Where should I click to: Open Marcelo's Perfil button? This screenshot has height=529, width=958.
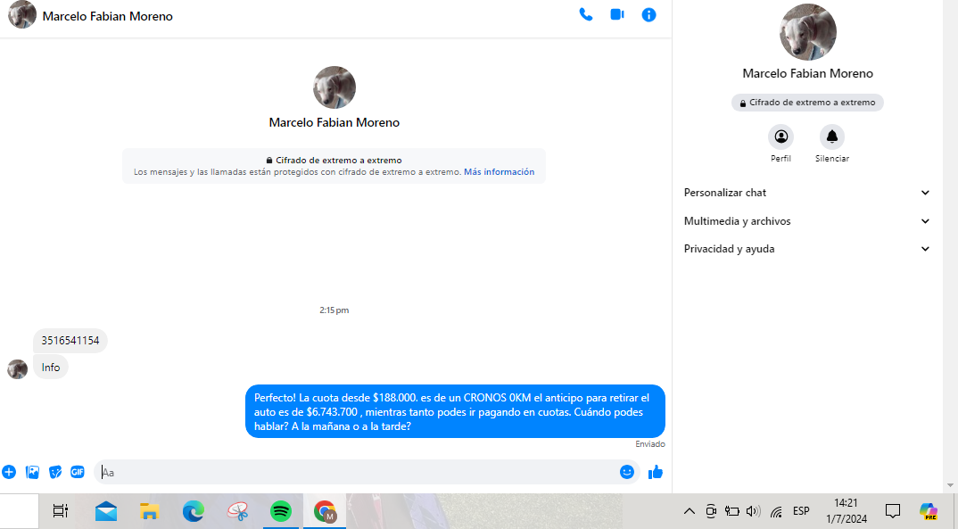[x=780, y=136]
